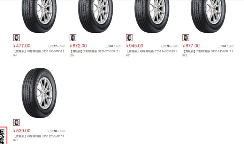The image size is (244, 144).
Task: Select small tire thumbnail under ¥477.00 product
Action: (x=16, y=37)
